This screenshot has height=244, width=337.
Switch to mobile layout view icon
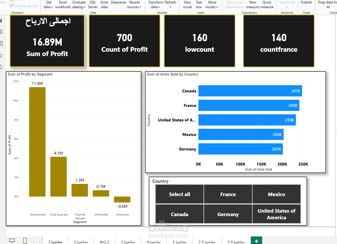25,241
